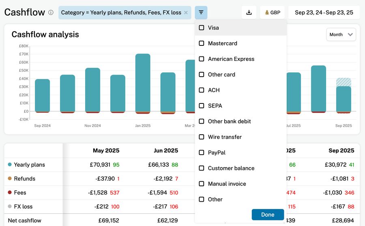Choose SEPA in the filter list
This screenshot has height=226, width=365.
(202, 106)
